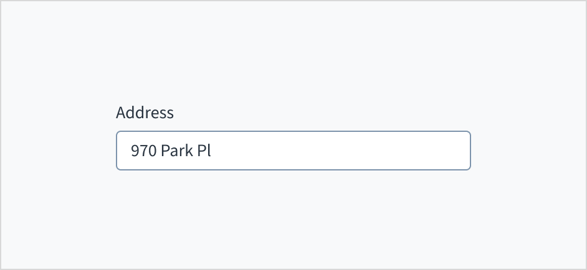Set cursor after Pl in Address field
Image resolution: width=587 pixels, height=270 pixels.
pos(212,151)
